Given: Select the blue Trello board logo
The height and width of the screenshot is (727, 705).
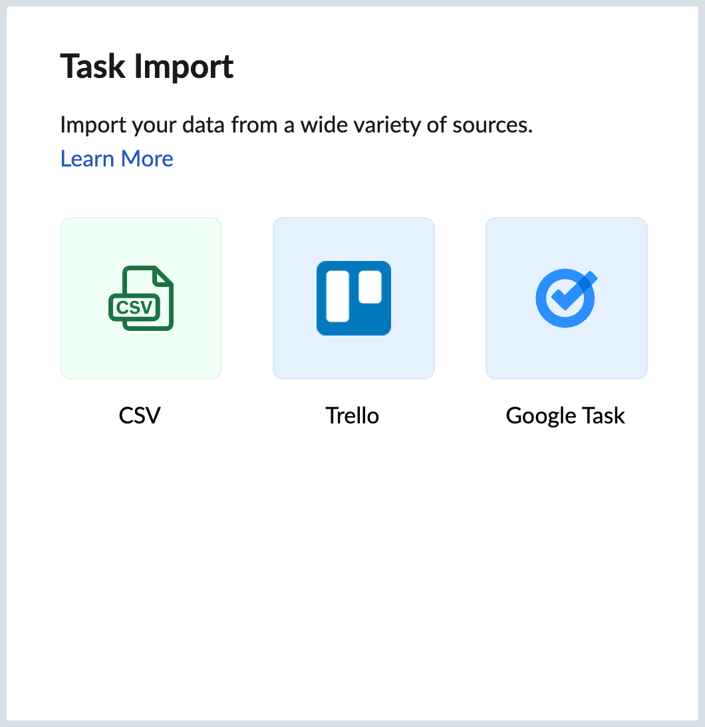Looking at the screenshot, I should click(353, 298).
